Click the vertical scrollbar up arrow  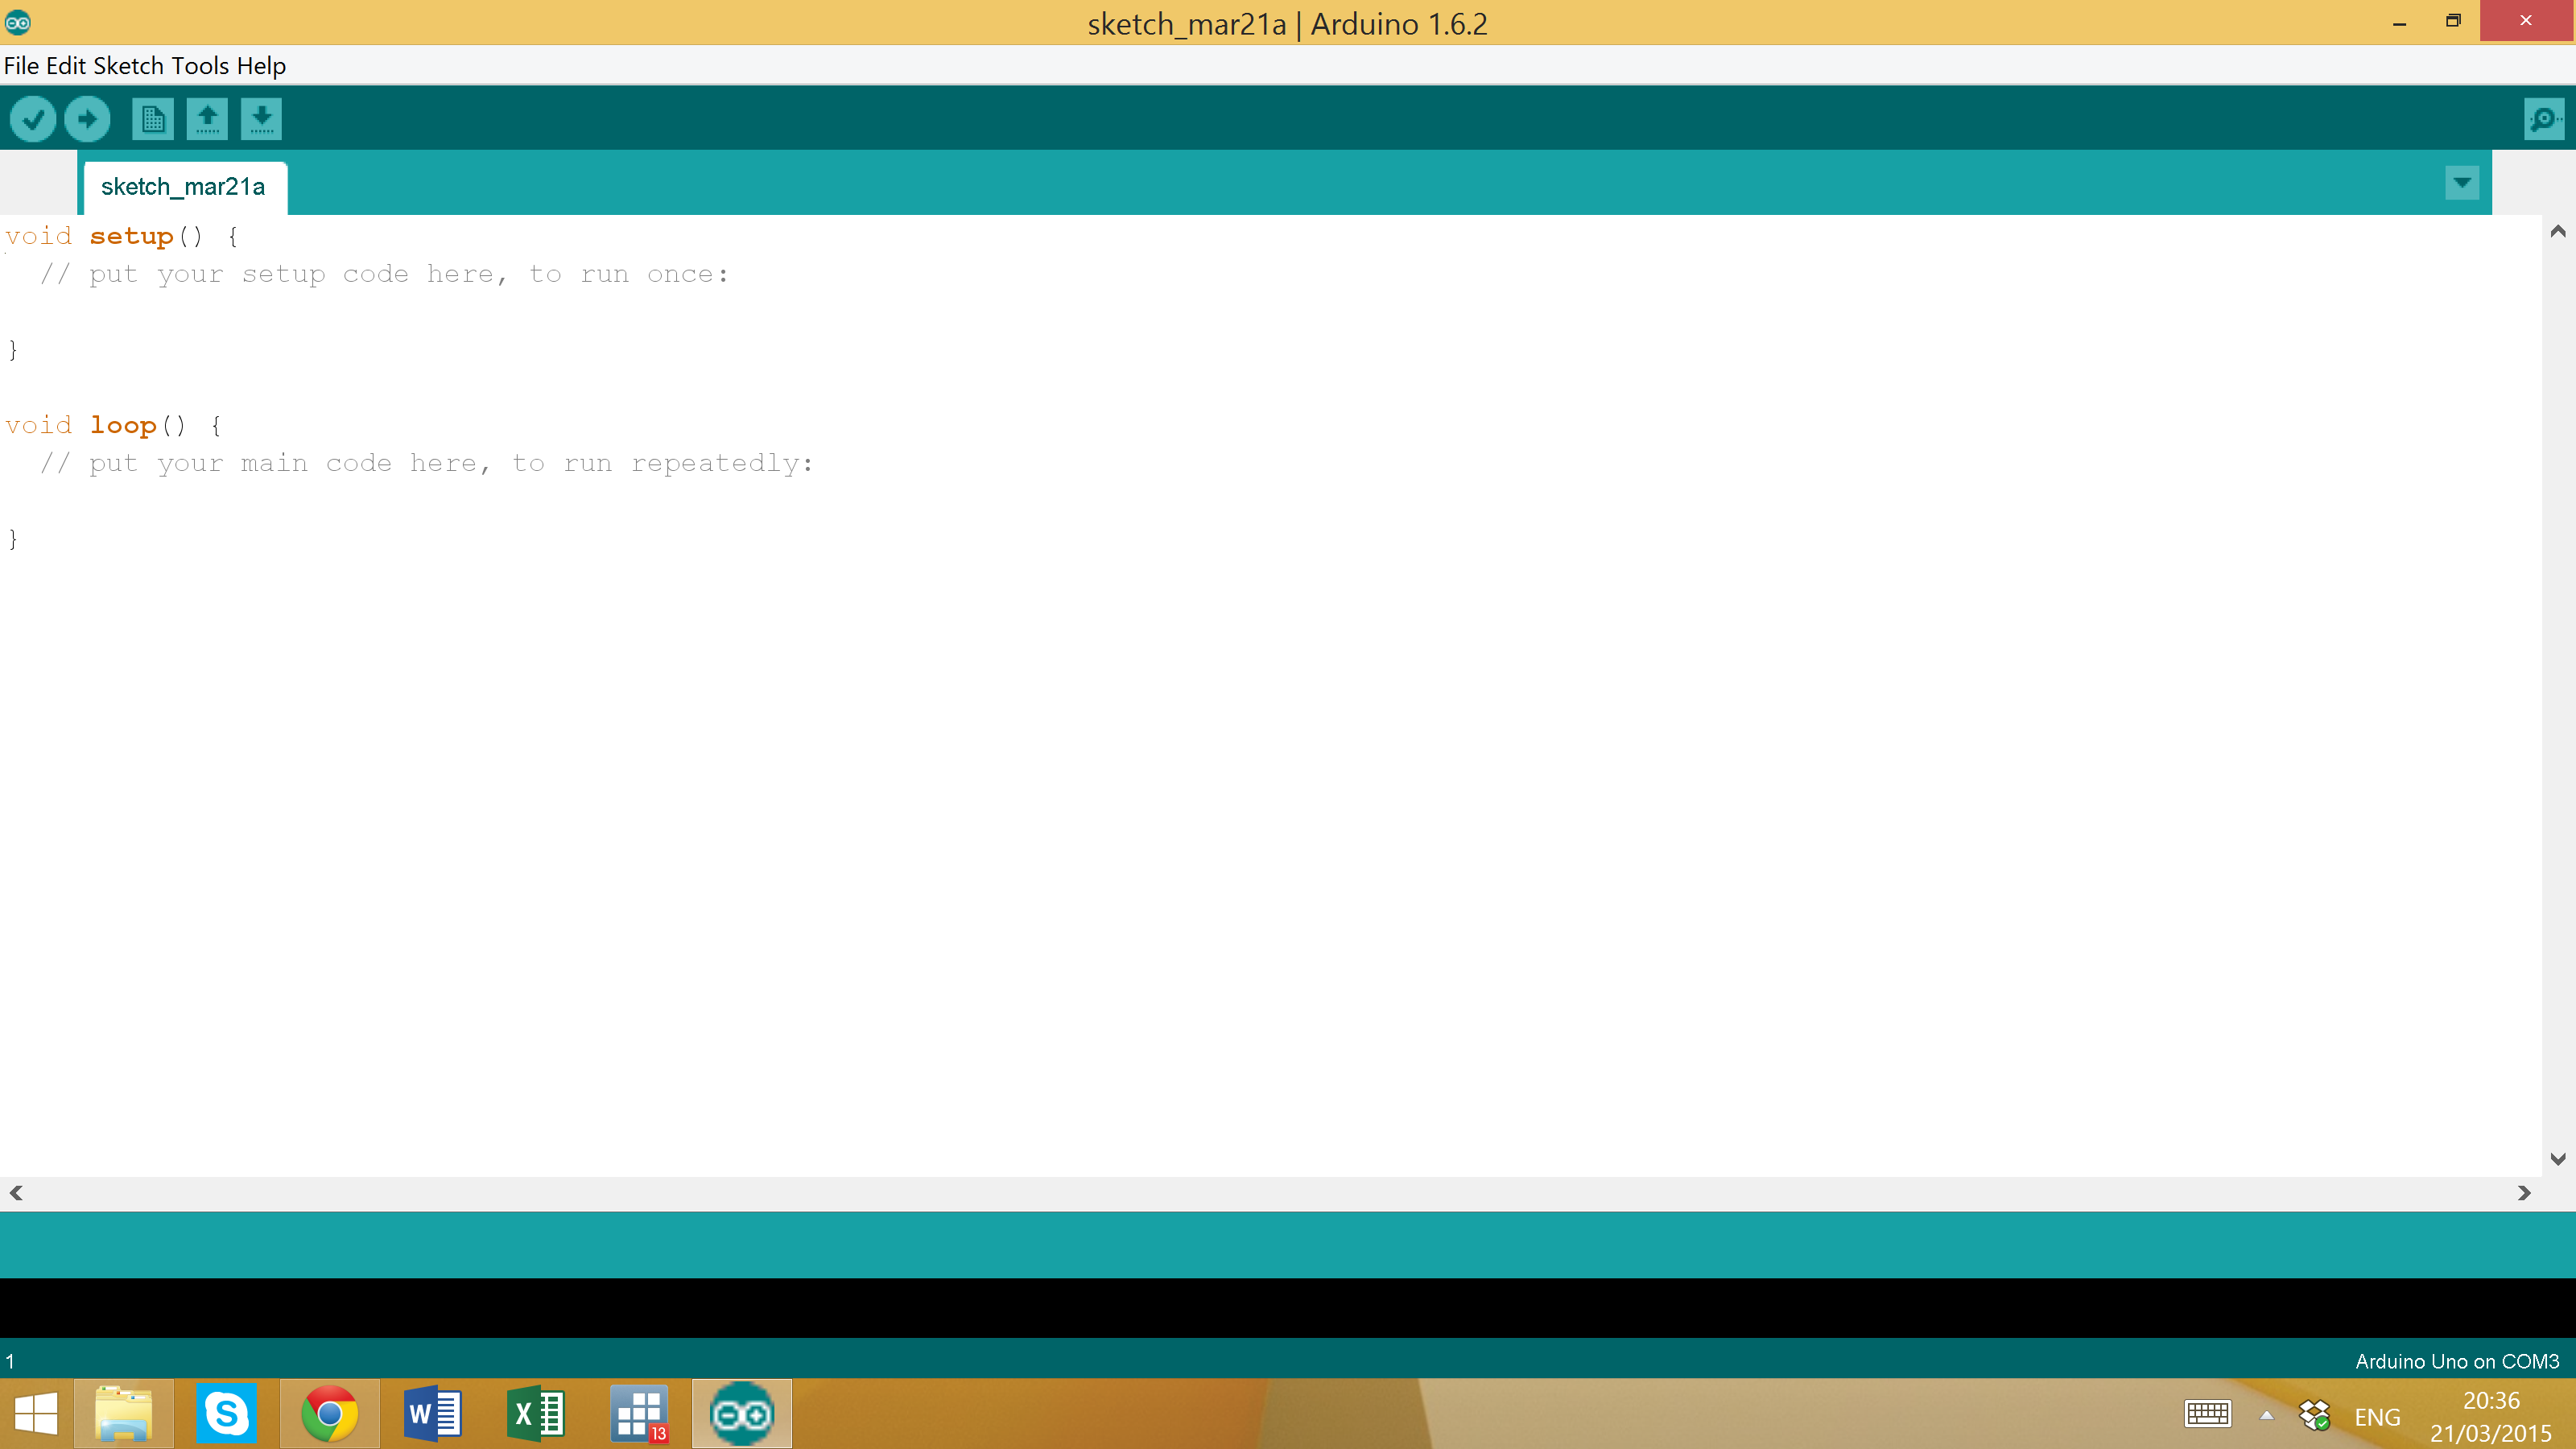2558,232
